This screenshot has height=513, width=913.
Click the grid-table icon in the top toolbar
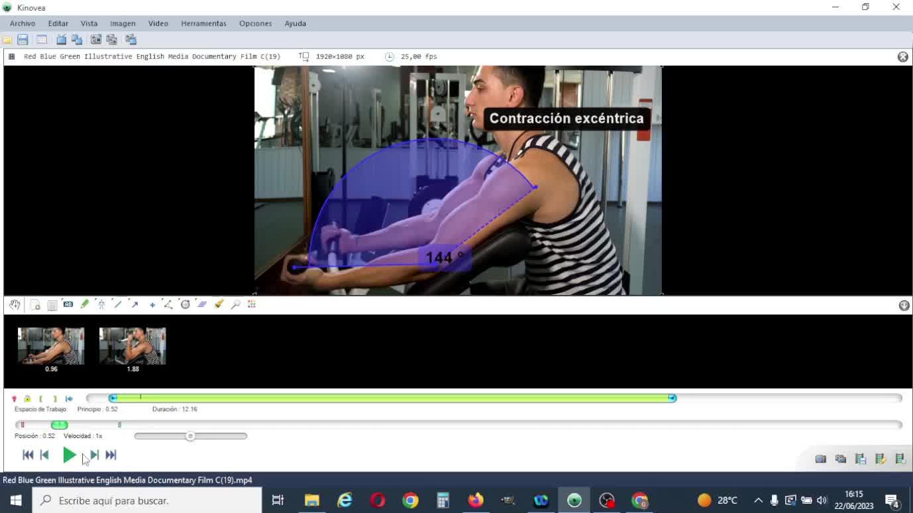42,40
